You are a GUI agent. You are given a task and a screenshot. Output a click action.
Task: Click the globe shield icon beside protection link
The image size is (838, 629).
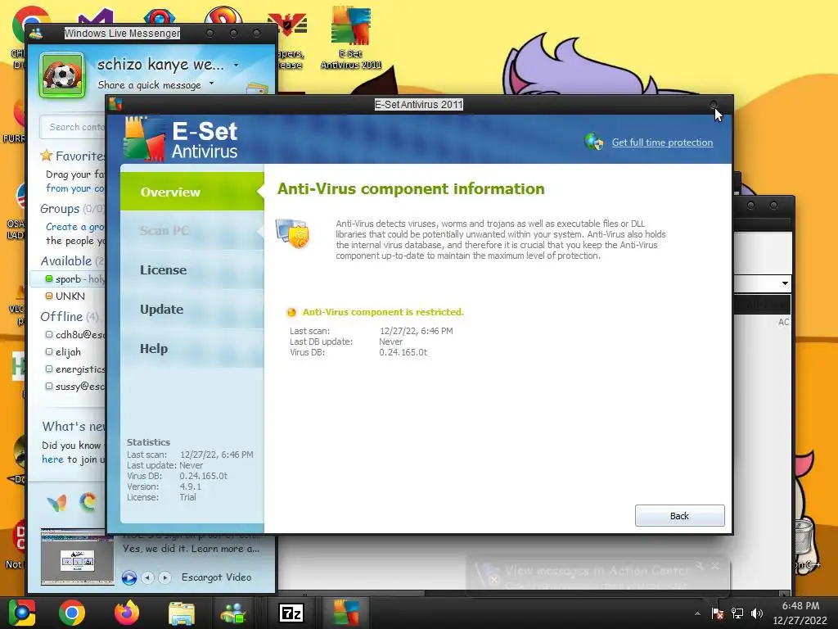(594, 142)
